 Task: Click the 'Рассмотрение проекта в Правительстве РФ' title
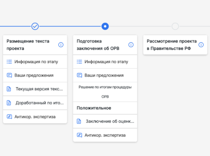(172, 45)
